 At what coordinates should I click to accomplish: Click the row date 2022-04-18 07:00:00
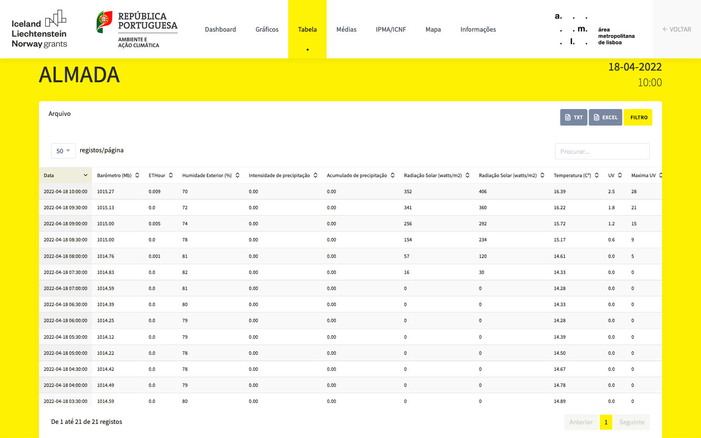click(66, 288)
